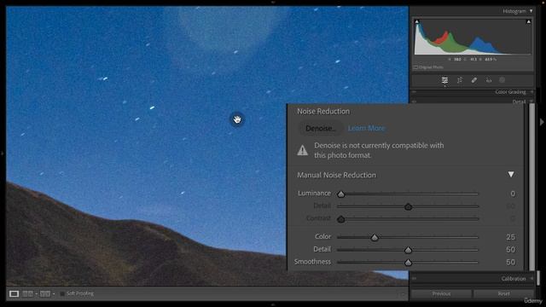
Task: Select the Edit sliders tool icon
Action: (444, 80)
